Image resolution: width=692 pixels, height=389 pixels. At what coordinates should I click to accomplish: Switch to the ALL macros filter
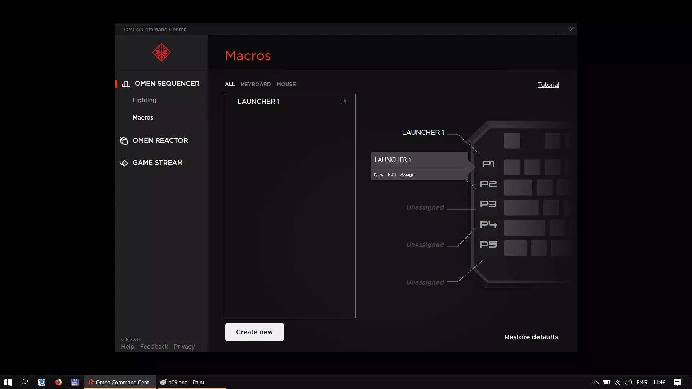coord(230,84)
